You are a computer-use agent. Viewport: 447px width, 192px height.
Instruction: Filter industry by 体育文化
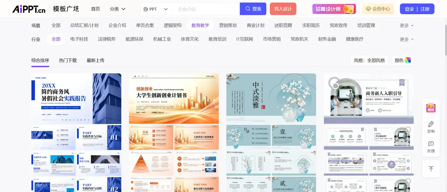pos(190,39)
